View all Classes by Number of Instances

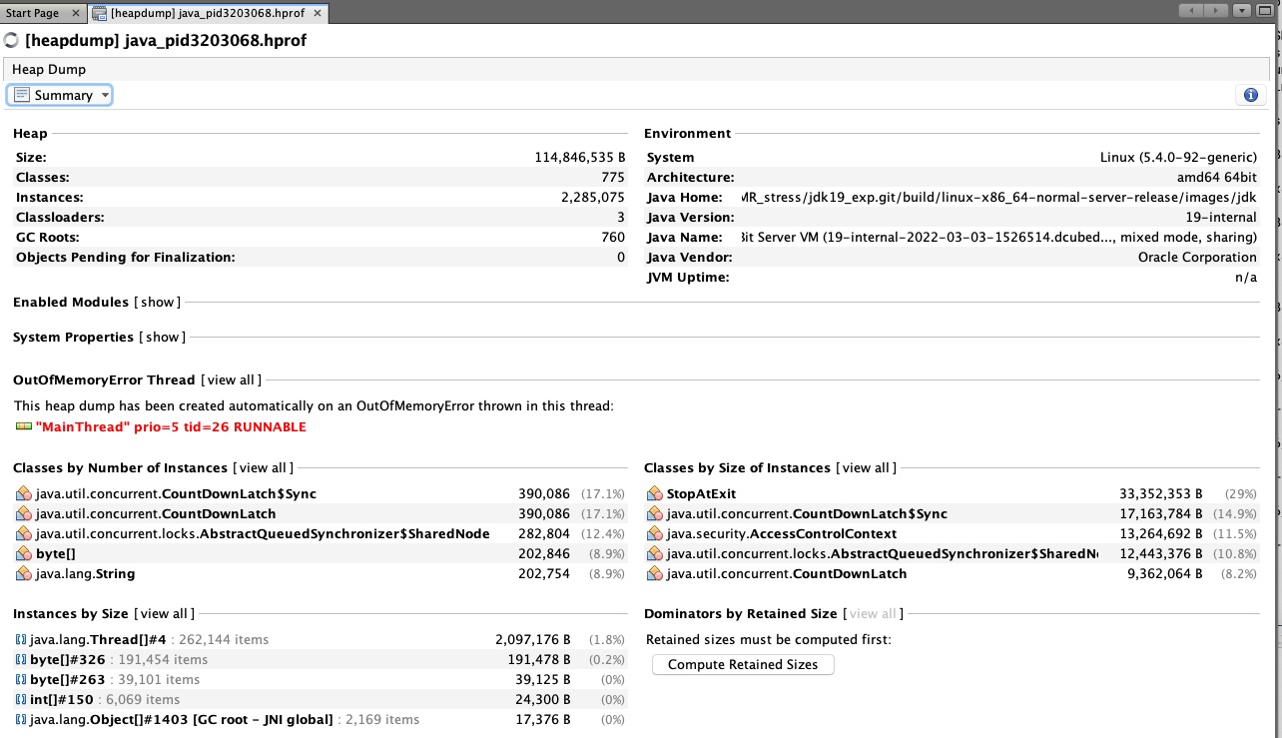263,467
